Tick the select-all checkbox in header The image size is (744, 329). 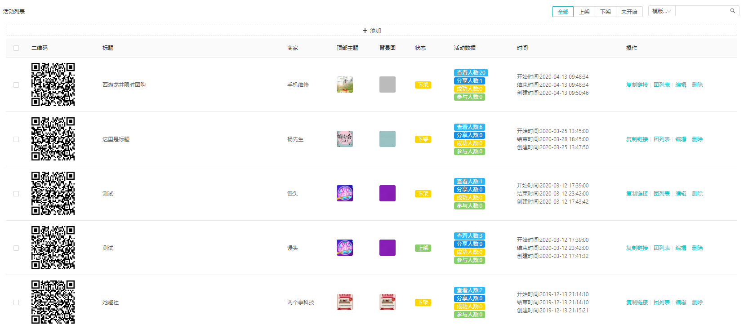(16, 48)
